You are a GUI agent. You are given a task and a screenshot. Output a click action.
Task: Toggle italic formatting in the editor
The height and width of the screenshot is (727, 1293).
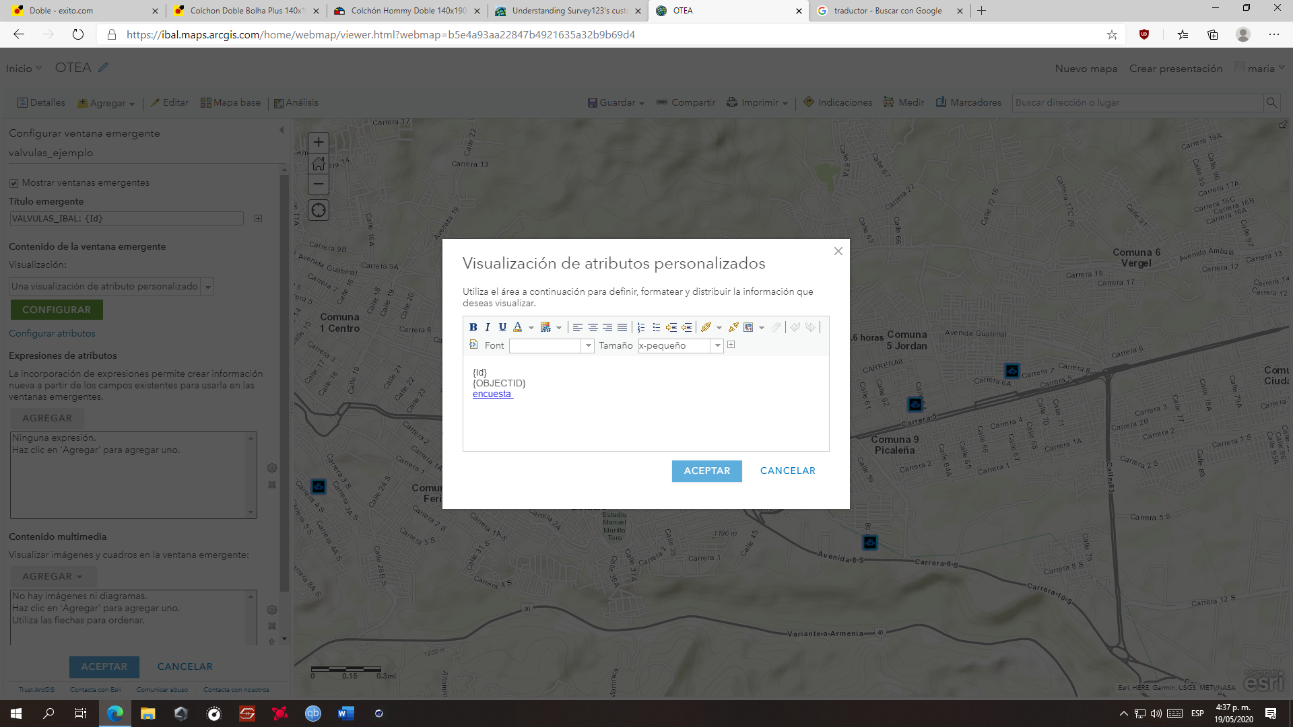[488, 327]
